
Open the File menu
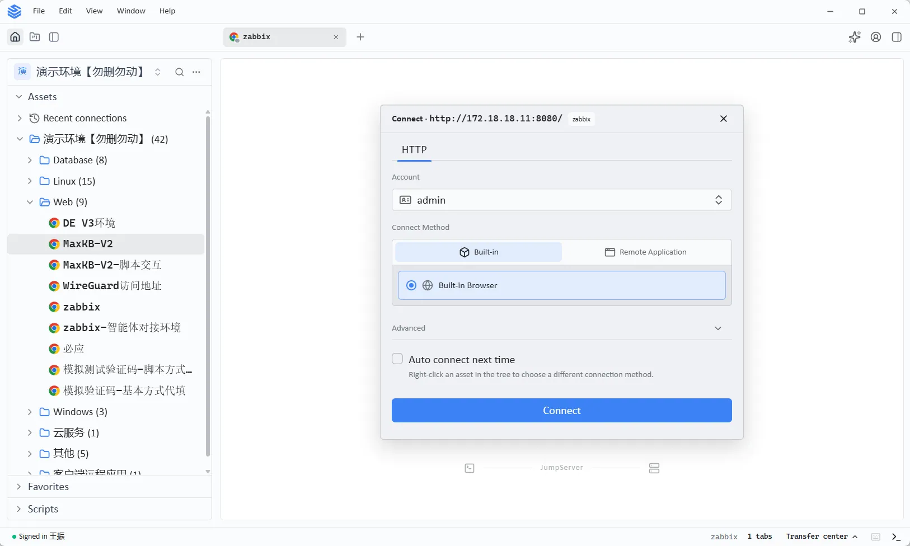[39, 11]
